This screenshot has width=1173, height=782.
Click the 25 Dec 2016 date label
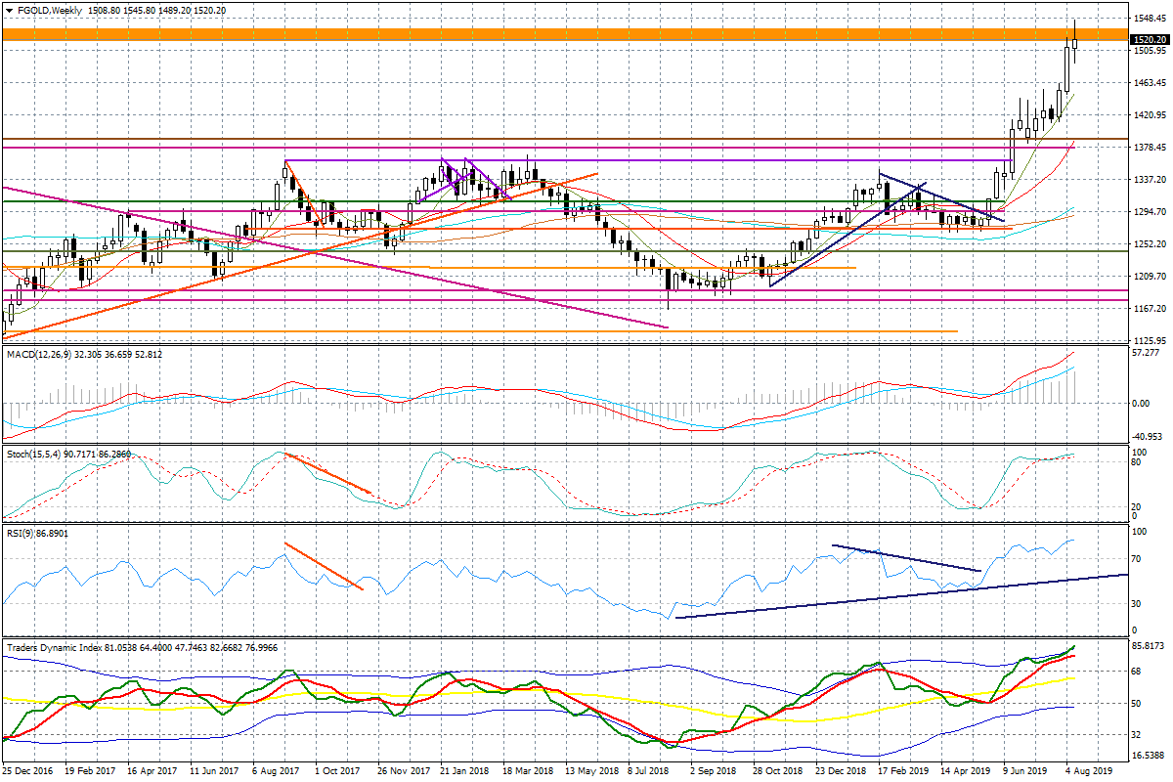(x=28, y=771)
